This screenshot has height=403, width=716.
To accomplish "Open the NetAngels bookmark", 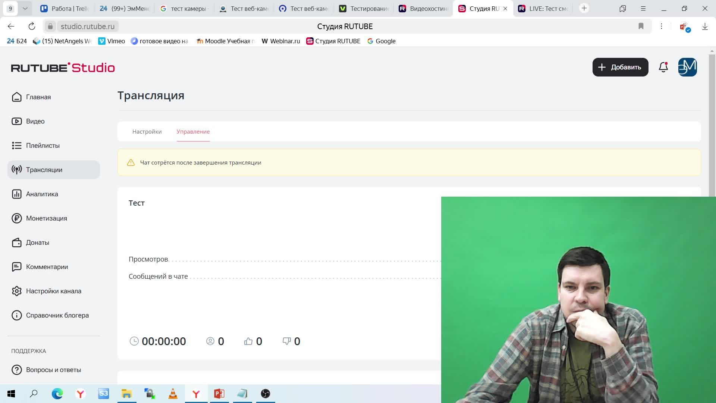I will [x=62, y=41].
